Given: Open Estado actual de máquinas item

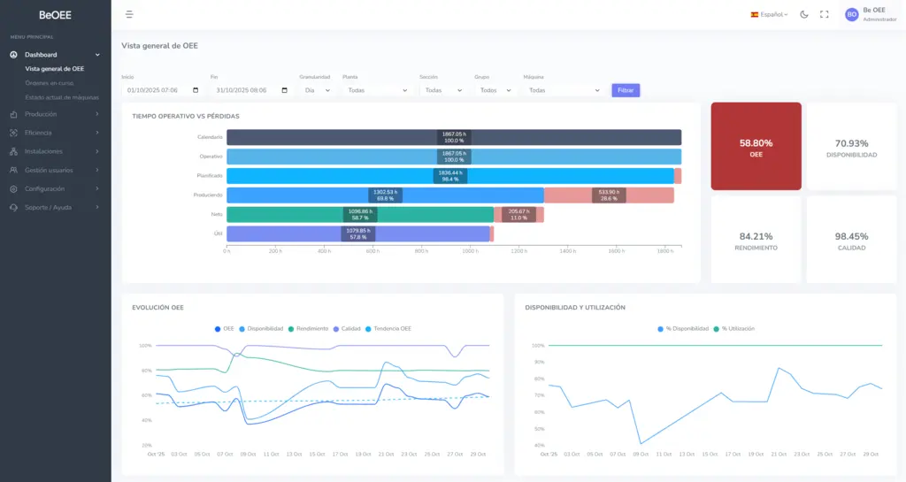Looking at the screenshot, I should click(x=62, y=97).
